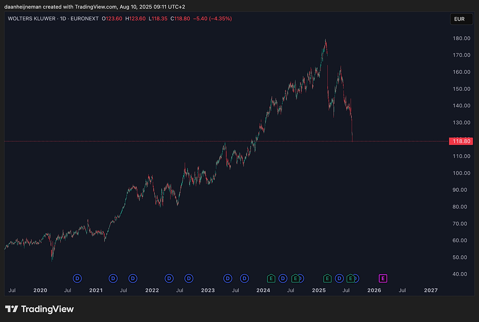
Task: Click the 2024 label on time axis
Action: point(263,290)
